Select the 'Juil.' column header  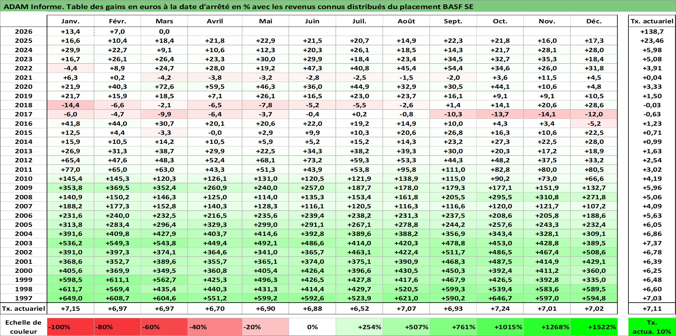[x=359, y=21]
